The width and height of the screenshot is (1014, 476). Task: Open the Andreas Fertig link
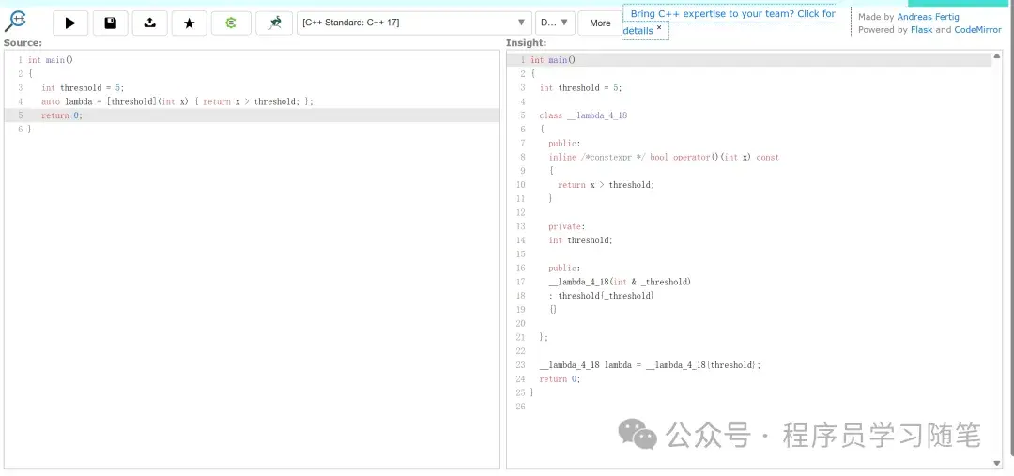tap(928, 17)
